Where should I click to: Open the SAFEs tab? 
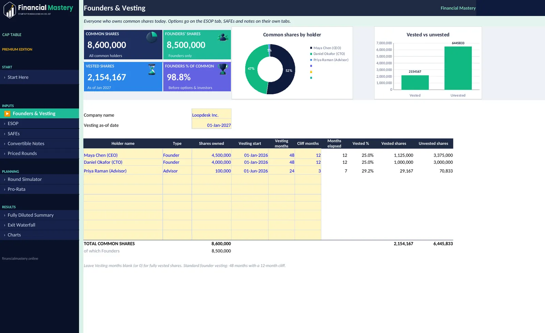tap(40, 134)
